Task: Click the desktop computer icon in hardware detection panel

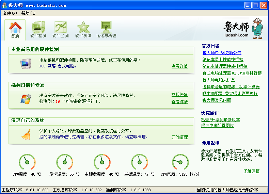Action: click(x=26, y=64)
